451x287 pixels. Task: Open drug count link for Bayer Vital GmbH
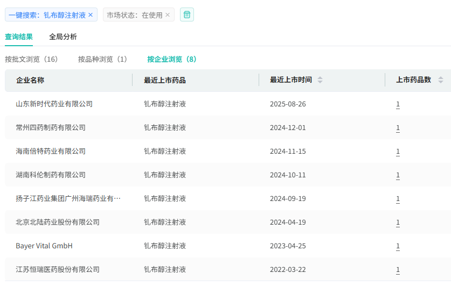click(398, 246)
